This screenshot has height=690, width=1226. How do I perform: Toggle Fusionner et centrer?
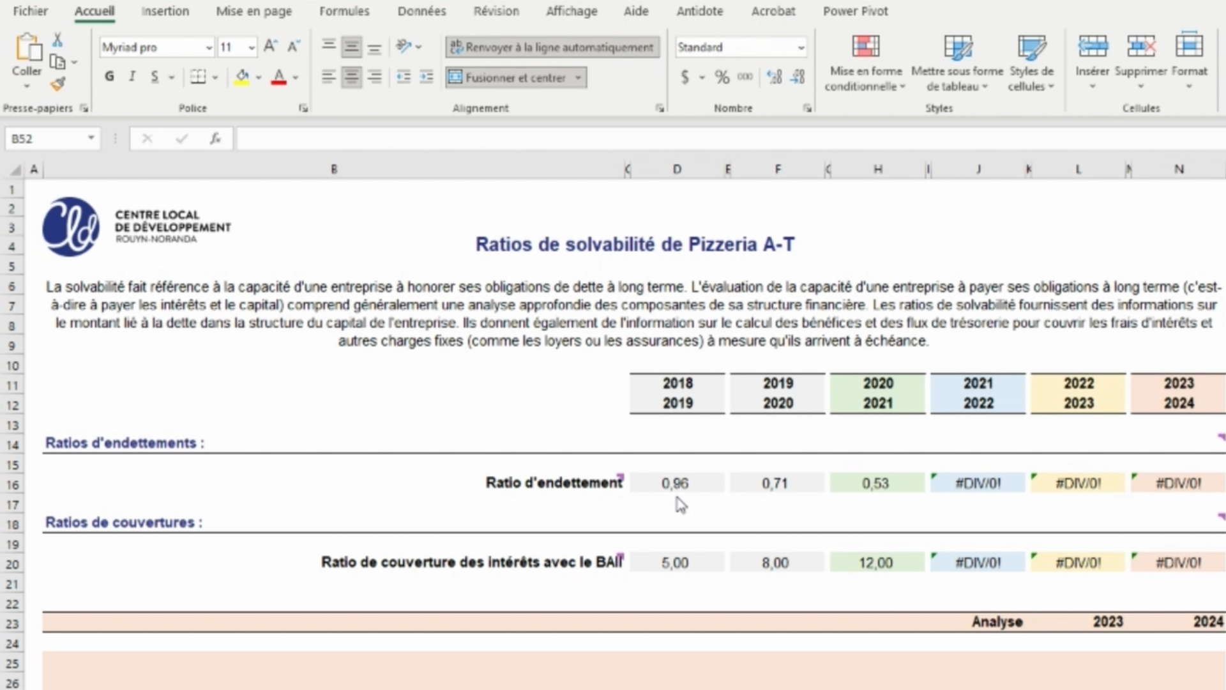508,77
